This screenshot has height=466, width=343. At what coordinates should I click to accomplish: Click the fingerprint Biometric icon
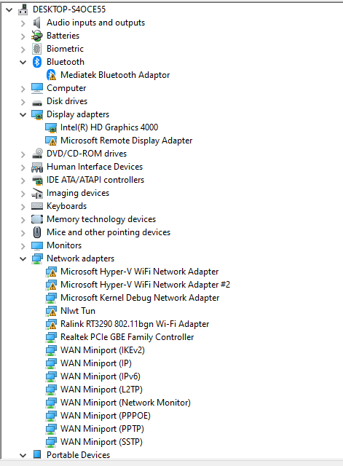point(37,49)
